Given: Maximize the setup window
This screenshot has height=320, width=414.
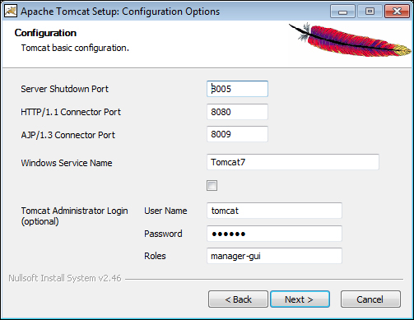Looking at the screenshot, I should click(370, 12).
